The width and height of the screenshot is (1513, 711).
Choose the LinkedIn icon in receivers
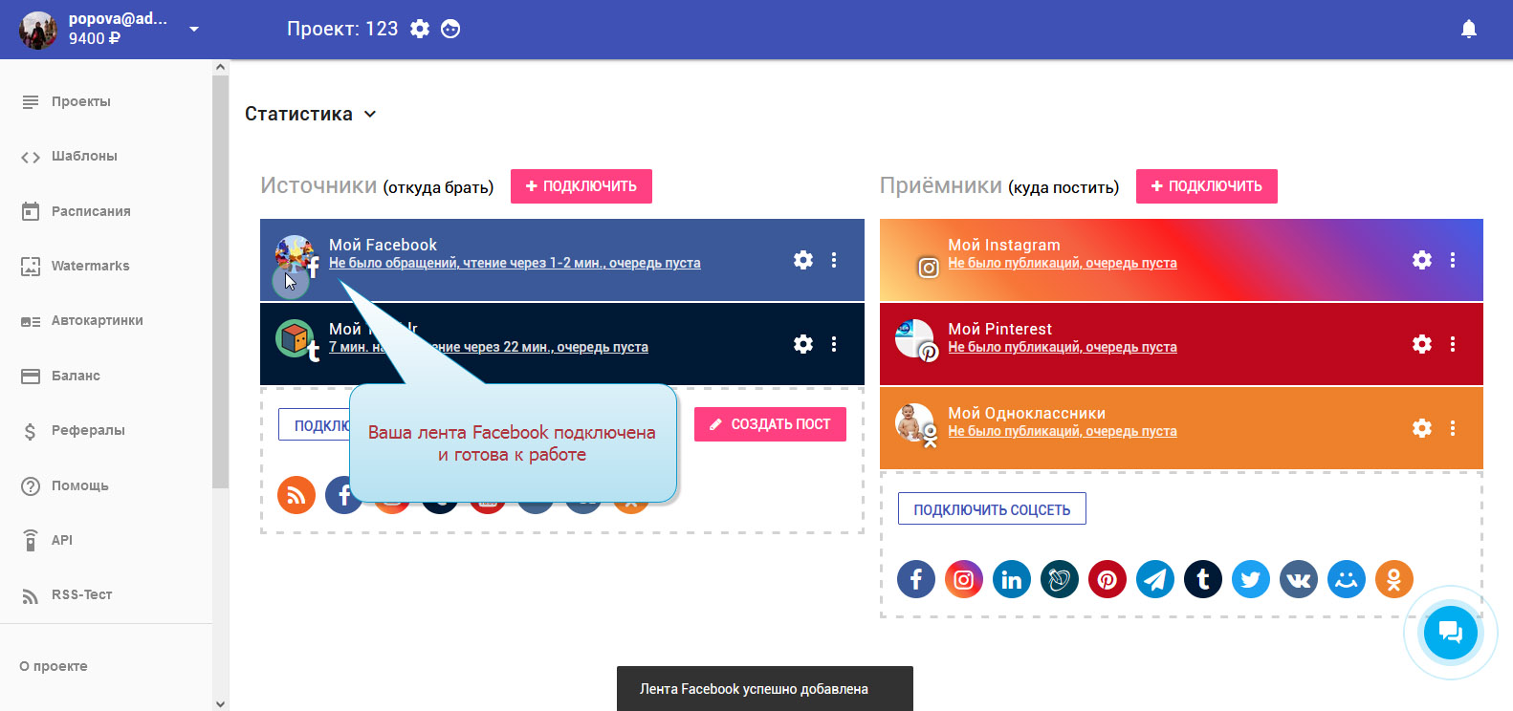tap(1011, 579)
